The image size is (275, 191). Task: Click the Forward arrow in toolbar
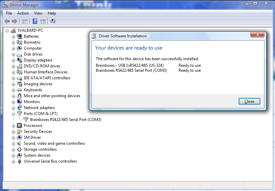(x=14, y=21)
